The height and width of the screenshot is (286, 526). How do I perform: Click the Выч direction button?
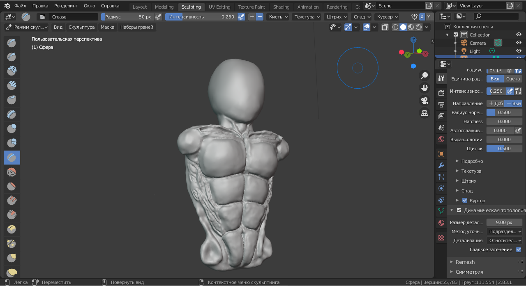pyautogui.click(x=513, y=103)
